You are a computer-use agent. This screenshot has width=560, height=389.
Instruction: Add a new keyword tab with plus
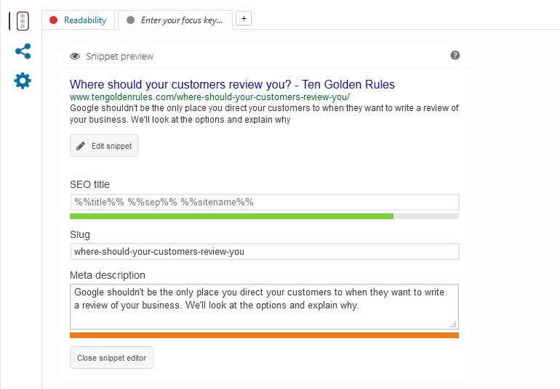[244, 19]
